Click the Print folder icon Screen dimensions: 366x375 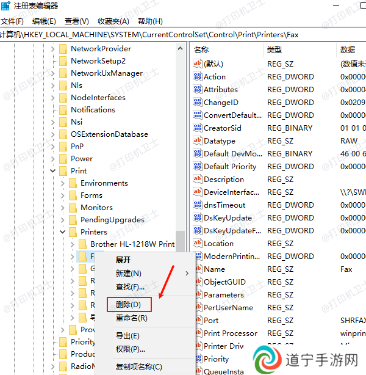pos(63,171)
